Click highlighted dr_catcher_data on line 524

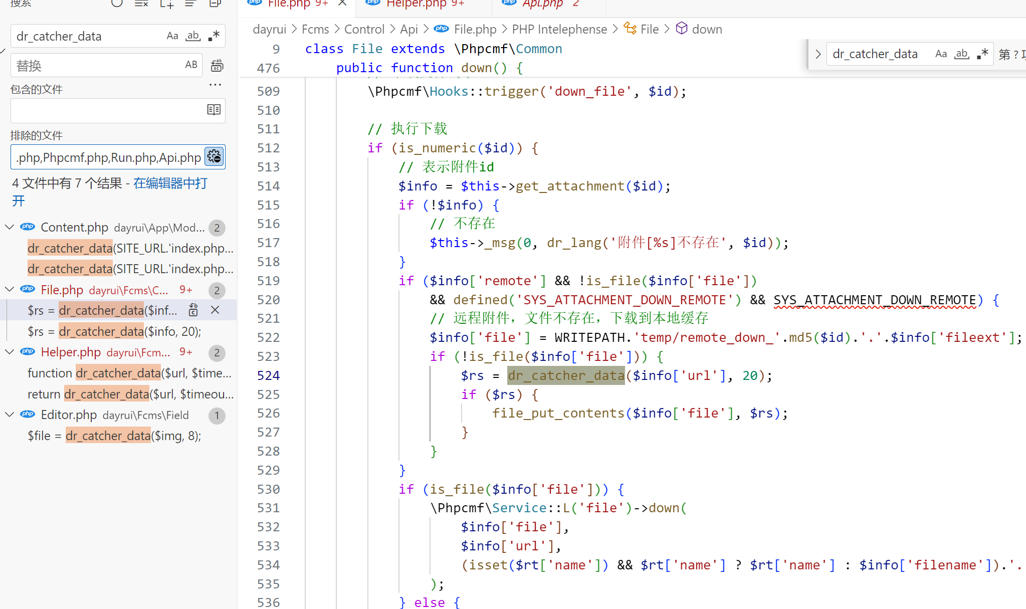point(566,375)
